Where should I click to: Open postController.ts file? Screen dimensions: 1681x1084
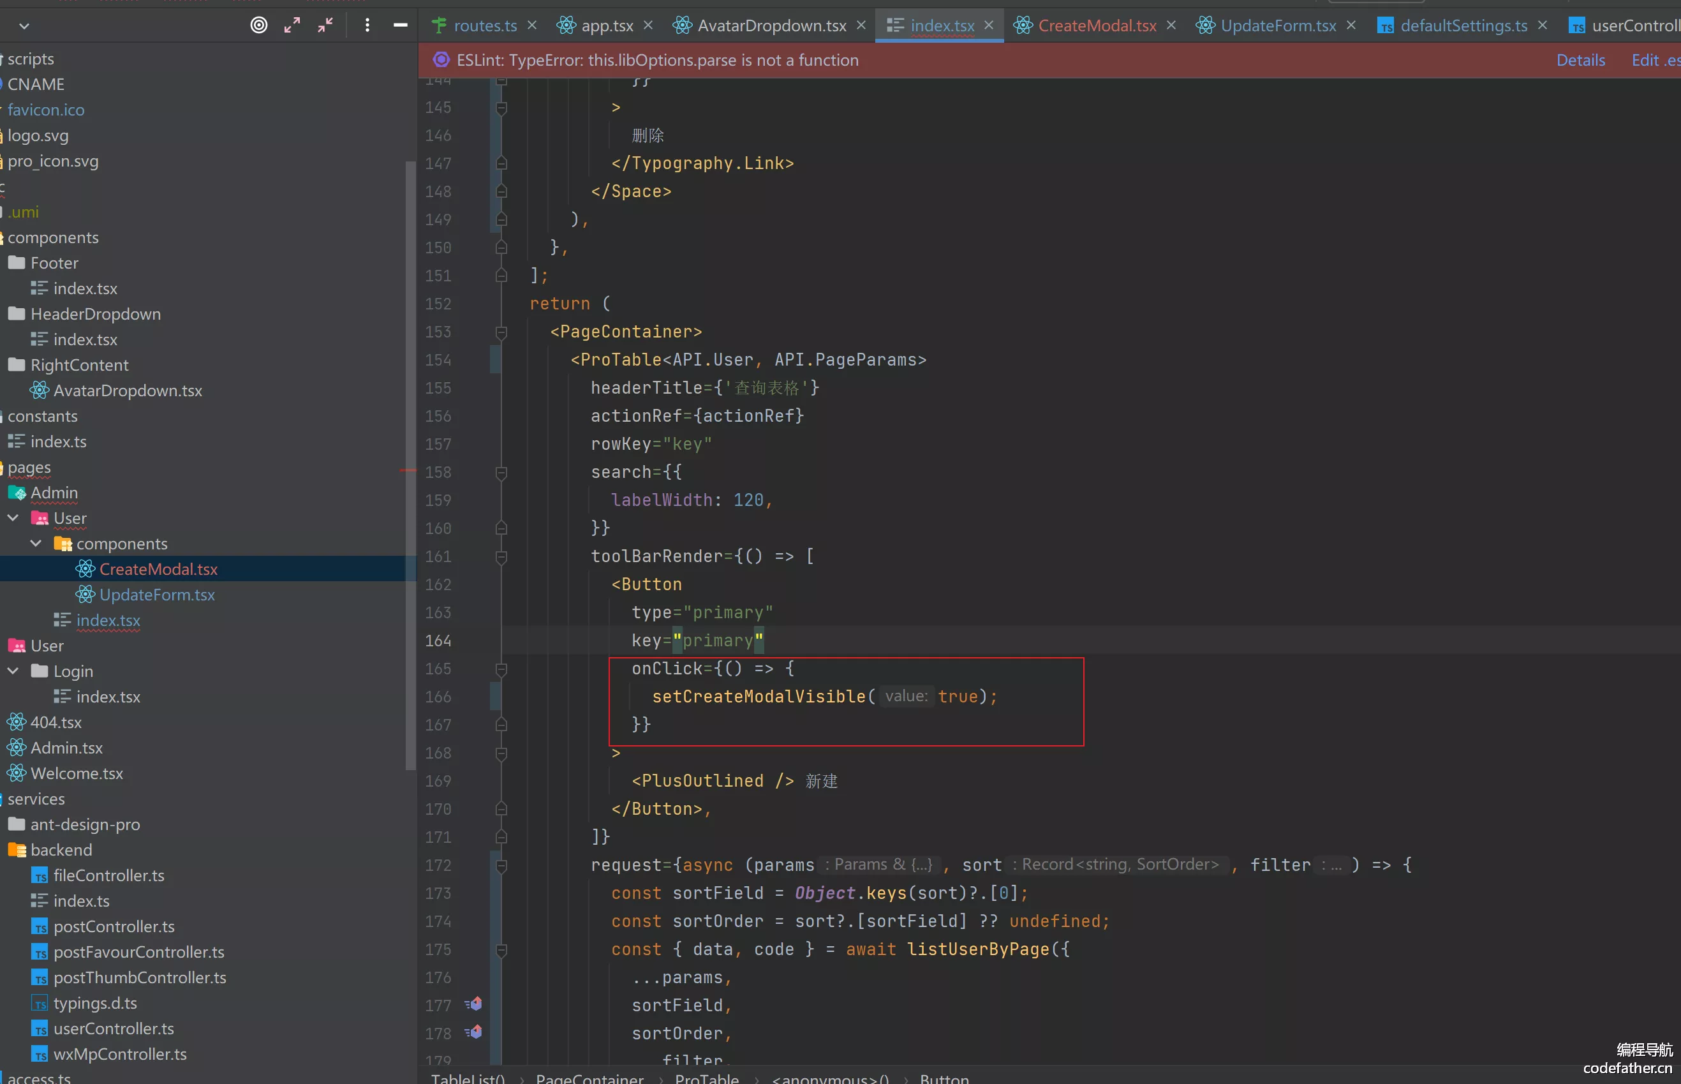(x=114, y=926)
